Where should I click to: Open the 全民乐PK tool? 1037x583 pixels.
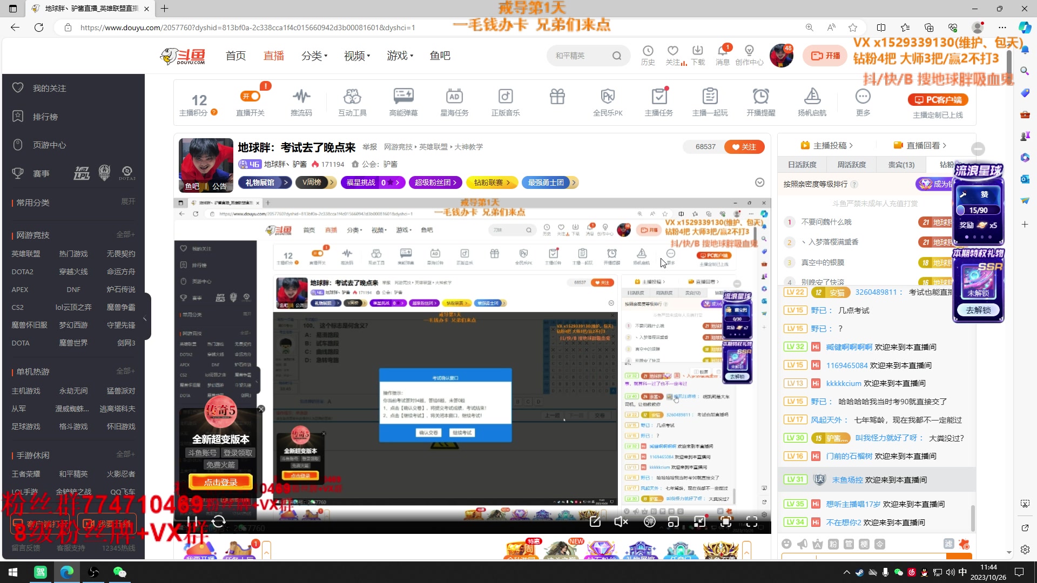point(608,103)
